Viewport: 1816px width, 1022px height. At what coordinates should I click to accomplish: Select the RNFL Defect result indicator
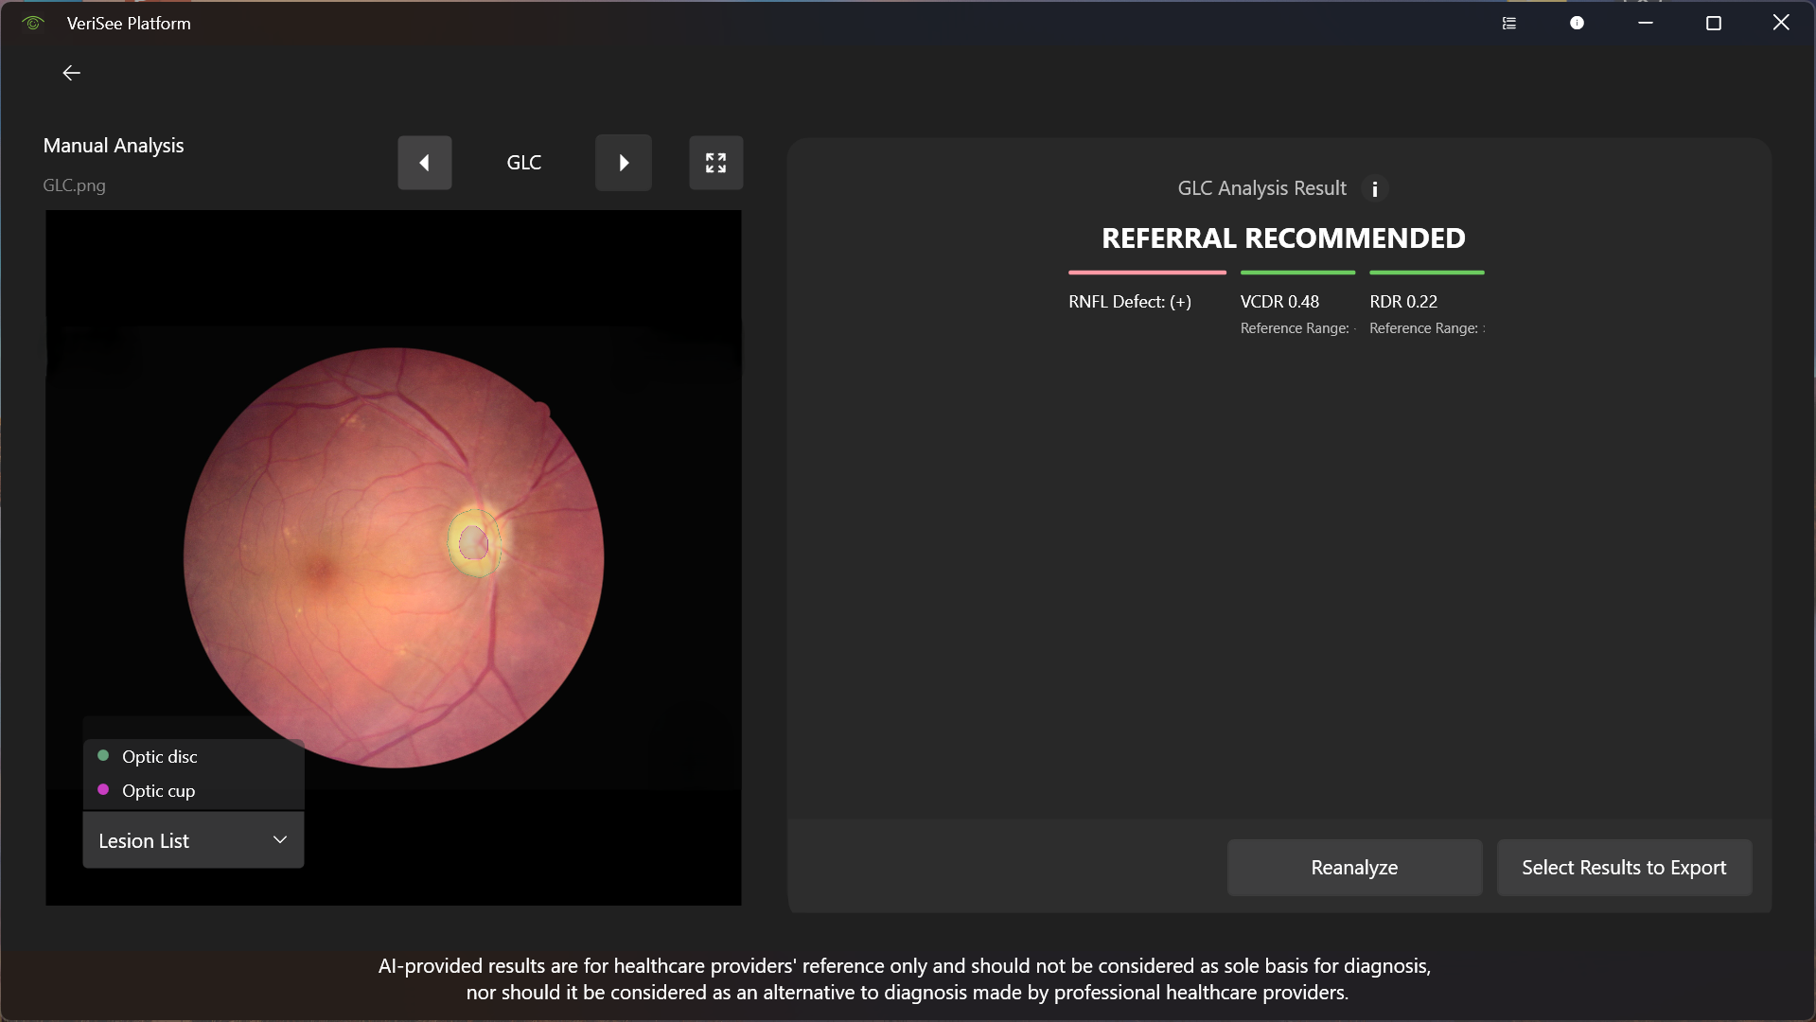pyautogui.click(x=1130, y=302)
